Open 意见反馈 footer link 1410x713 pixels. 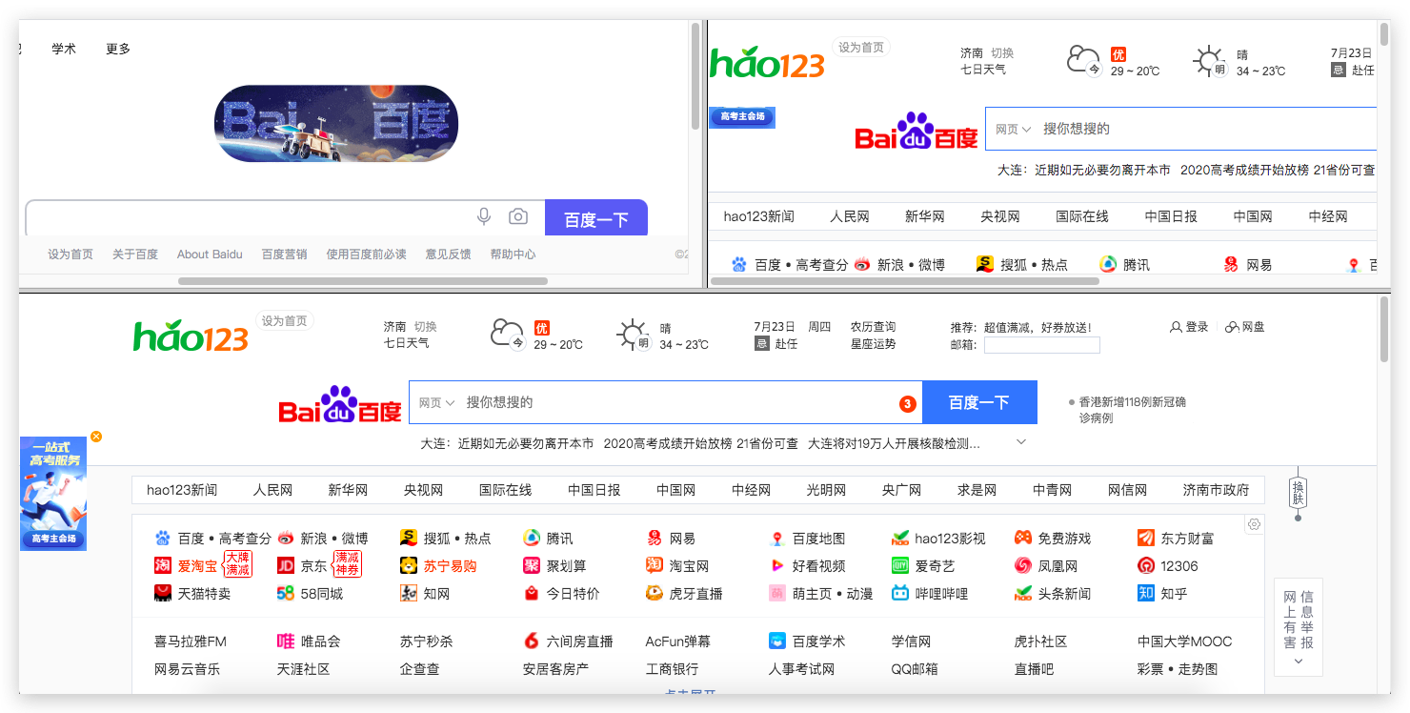pos(448,255)
